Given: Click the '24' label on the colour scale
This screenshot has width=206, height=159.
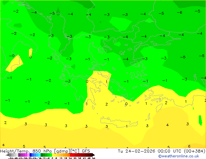Looking at the screenshot, I should (x=70, y=158).
